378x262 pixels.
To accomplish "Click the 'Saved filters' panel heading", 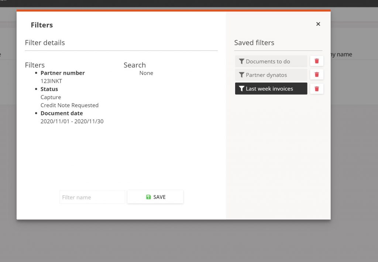I will (x=254, y=43).
